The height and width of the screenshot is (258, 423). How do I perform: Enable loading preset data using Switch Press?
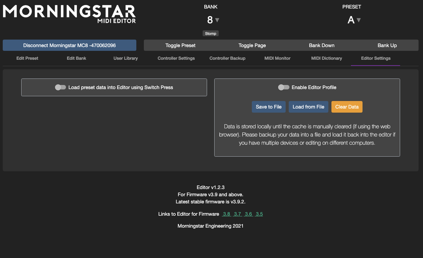pyautogui.click(x=60, y=87)
